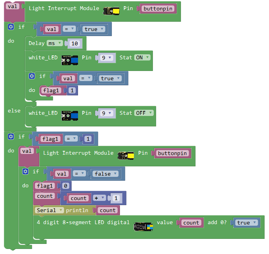The image size is (269, 254).
Task: Select count assignment variable block
Action: [45, 196]
